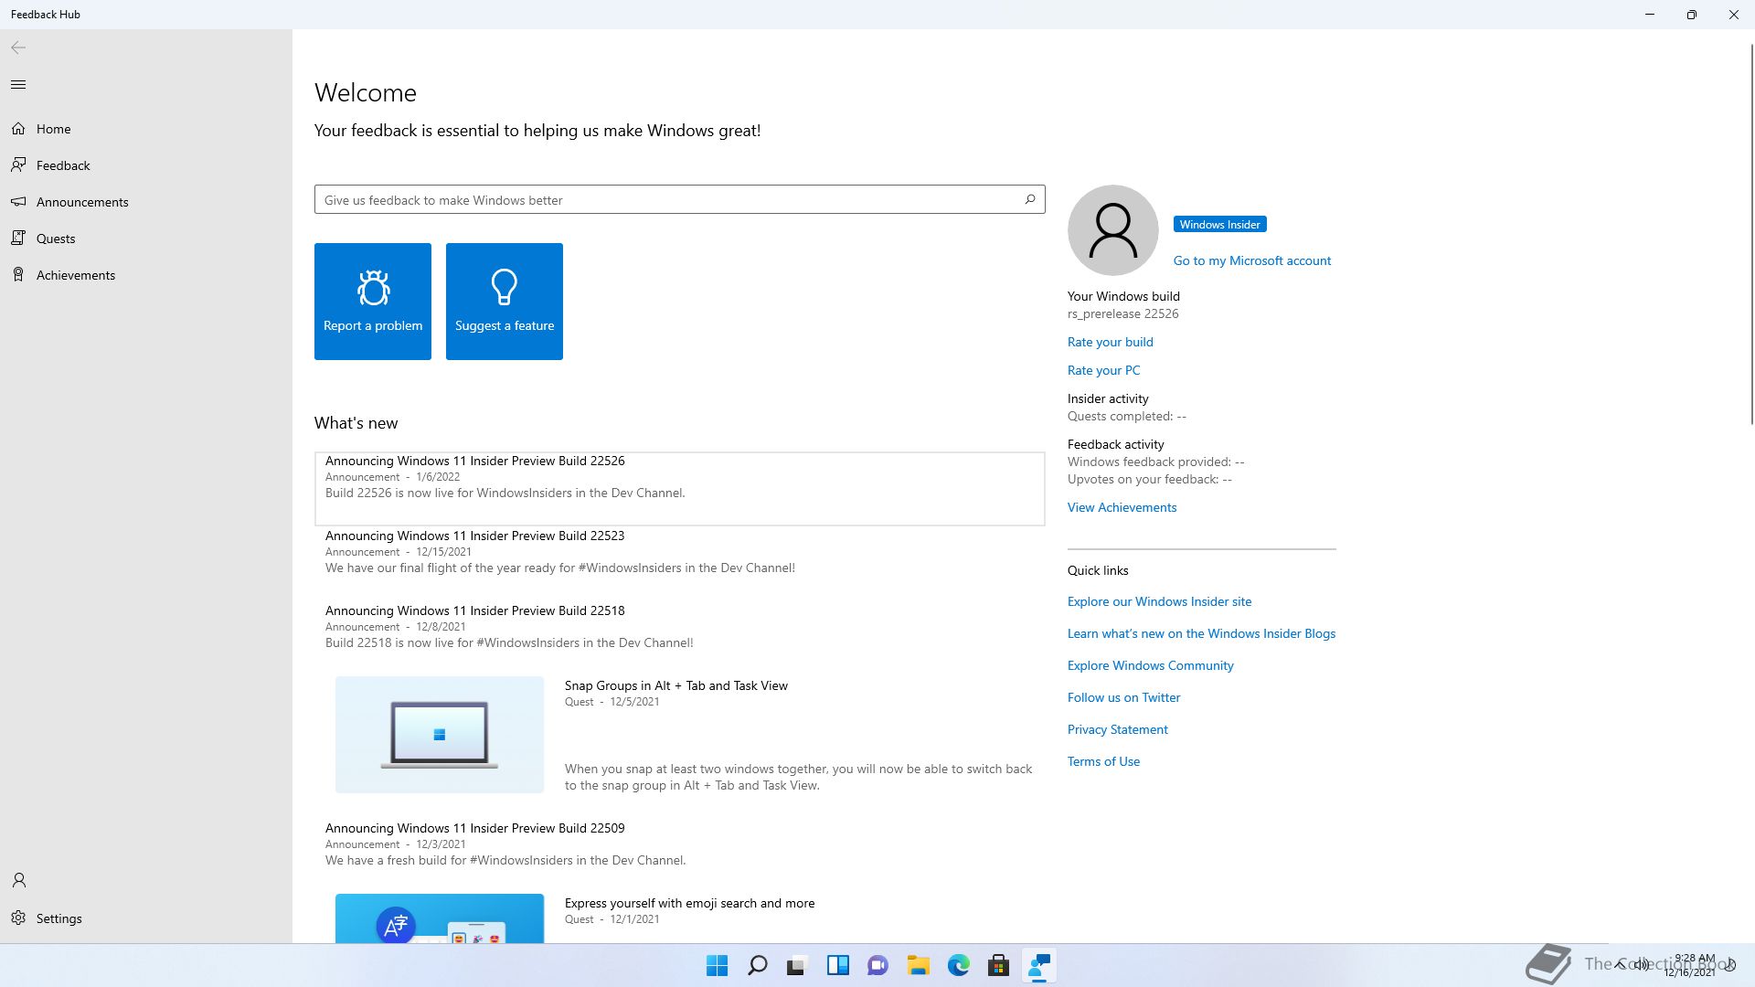The image size is (1755, 987).
Task: Open the Quests icon in sidebar
Action: click(18, 239)
